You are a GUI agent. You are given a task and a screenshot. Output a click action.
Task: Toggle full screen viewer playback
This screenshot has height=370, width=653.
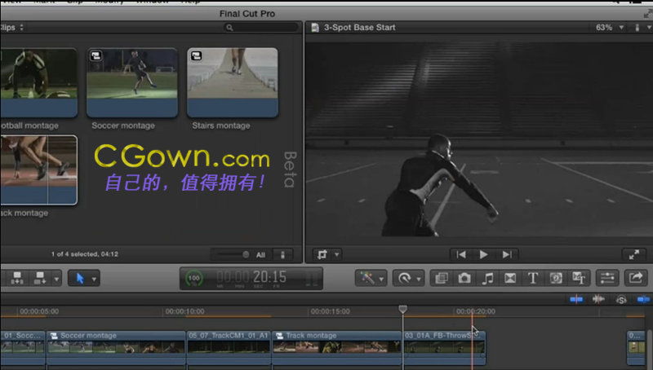click(633, 254)
